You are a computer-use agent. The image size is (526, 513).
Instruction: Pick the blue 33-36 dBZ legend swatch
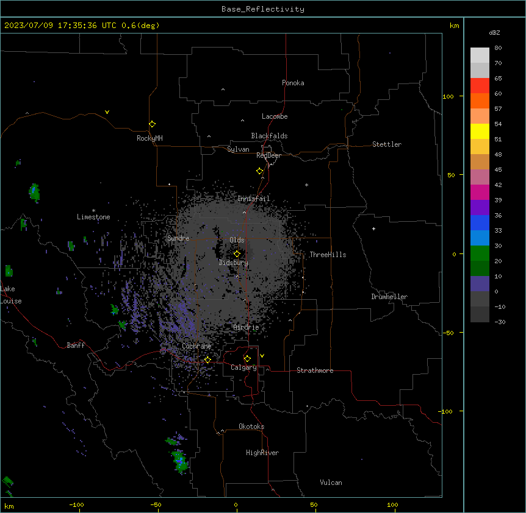(x=480, y=222)
